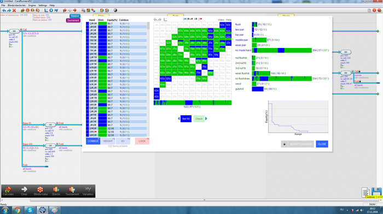Click the redo arrow above the hand grid
The width and height of the screenshot is (383, 214).
[160, 20]
